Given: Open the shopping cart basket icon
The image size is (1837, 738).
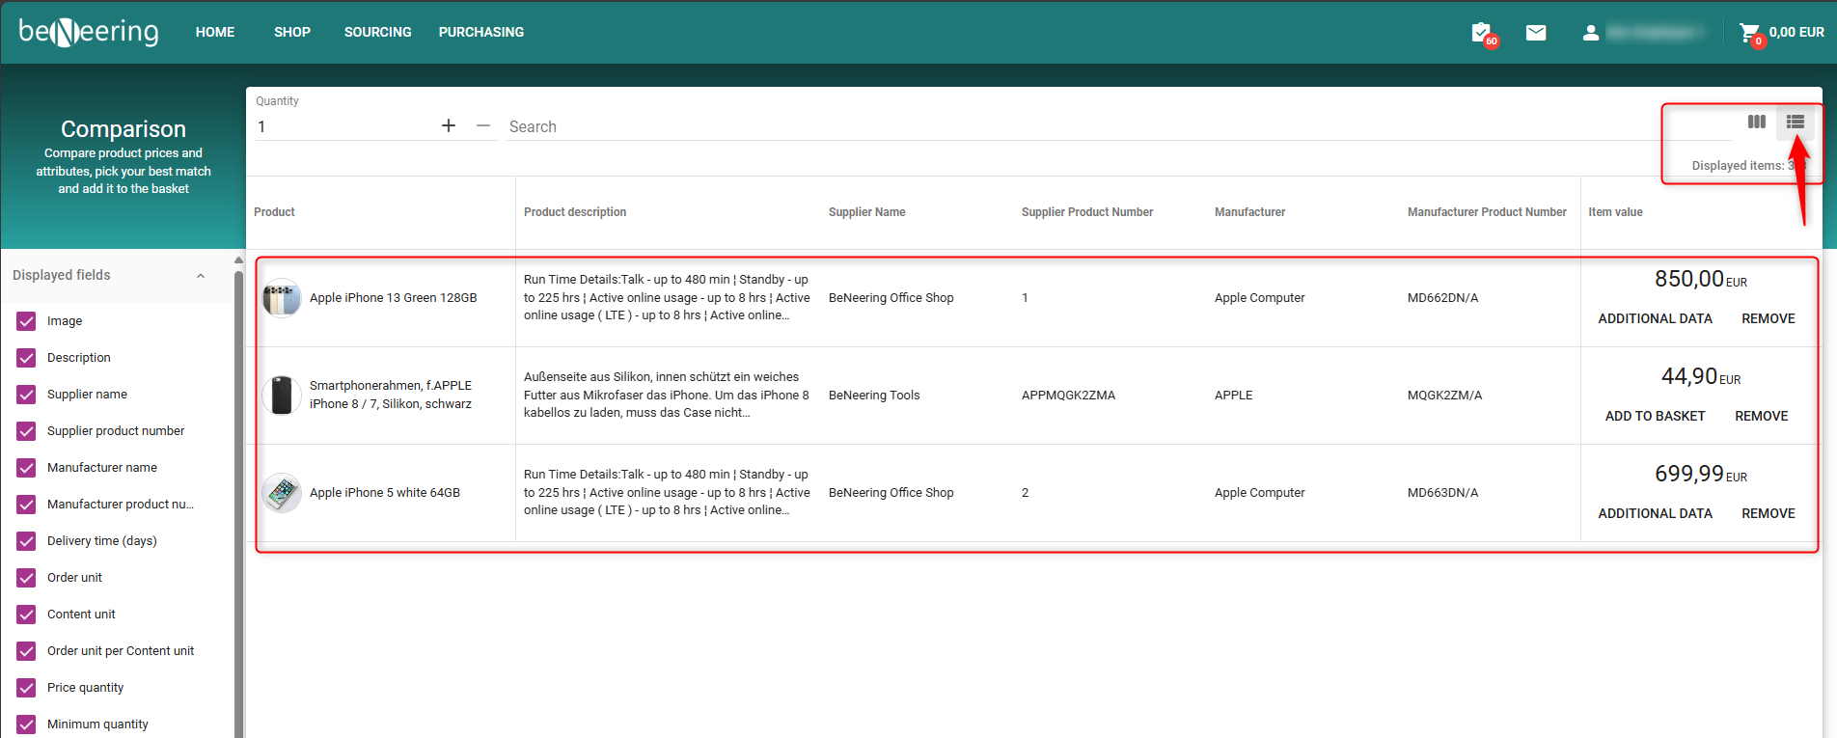Looking at the screenshot, I should point(1749,33).
